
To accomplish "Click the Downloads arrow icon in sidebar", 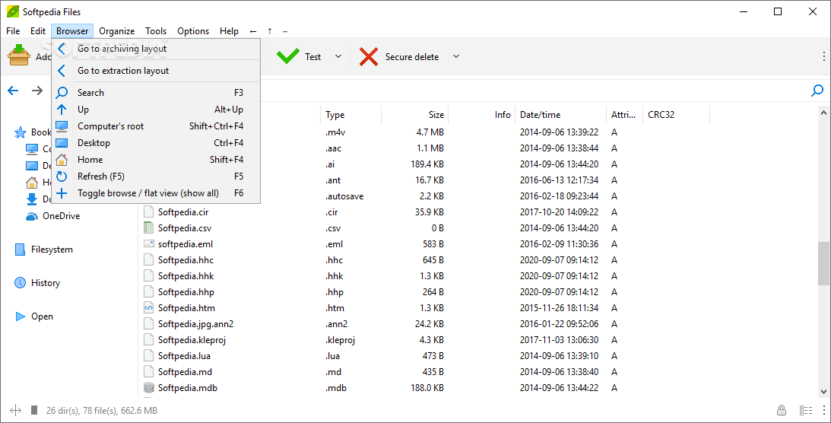I will coord(33,199).
